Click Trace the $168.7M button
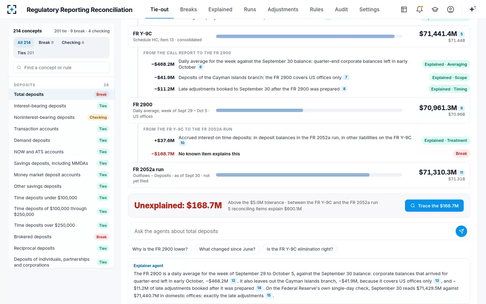486x304 pixels. tap(434, 206)
